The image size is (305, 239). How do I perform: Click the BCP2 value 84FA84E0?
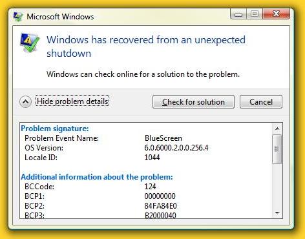[x=160, y=206]
